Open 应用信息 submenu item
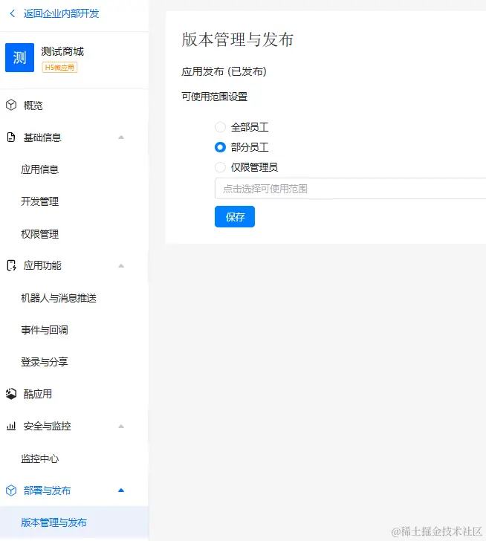 point(39,169)
